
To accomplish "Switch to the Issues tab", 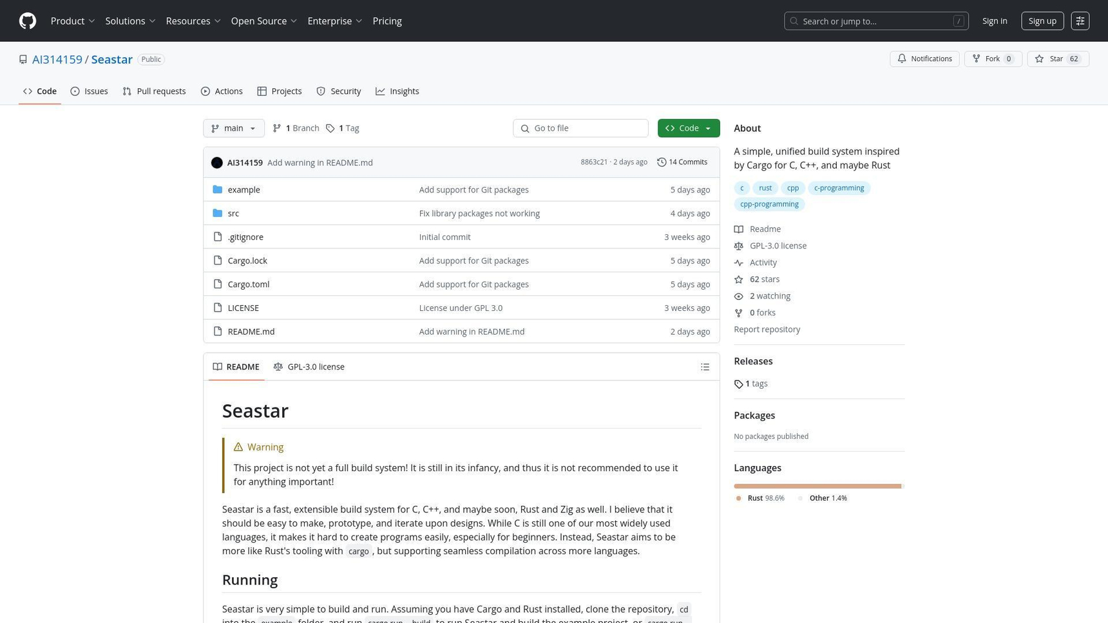I will (x=89, y=91).
